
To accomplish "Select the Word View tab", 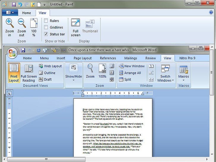I will pos(168,58).
